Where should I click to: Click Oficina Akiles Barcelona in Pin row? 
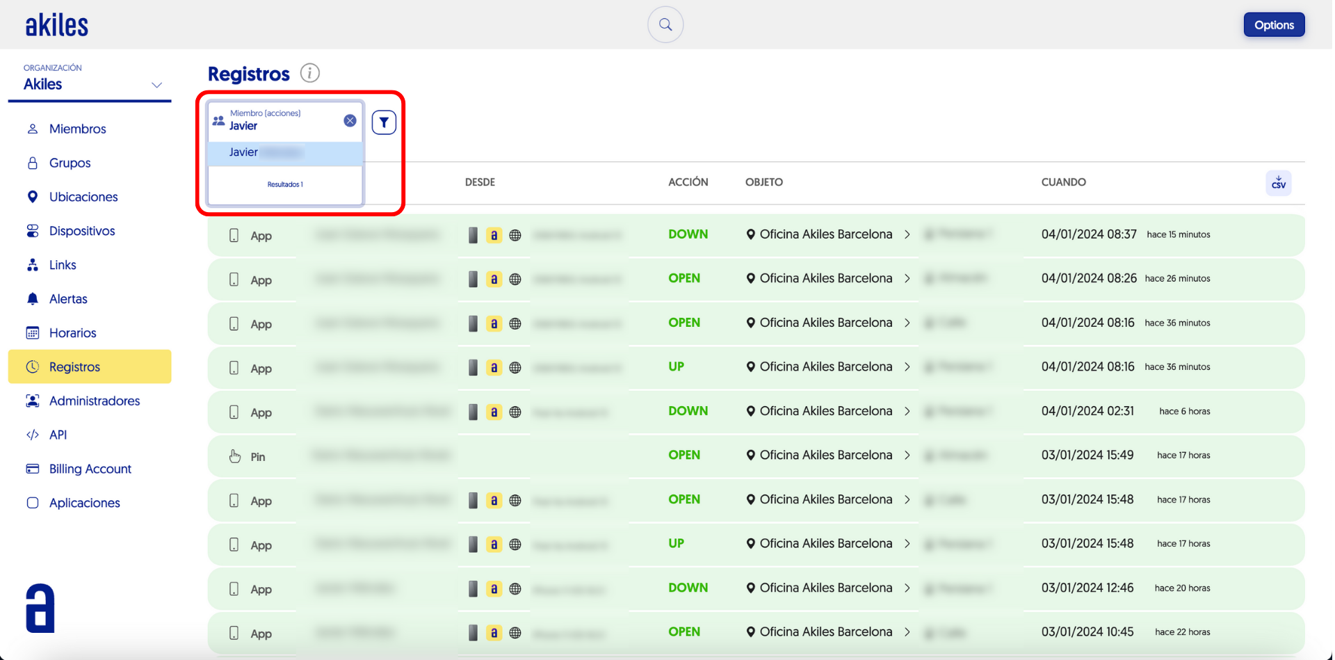(x=825, y=455)
